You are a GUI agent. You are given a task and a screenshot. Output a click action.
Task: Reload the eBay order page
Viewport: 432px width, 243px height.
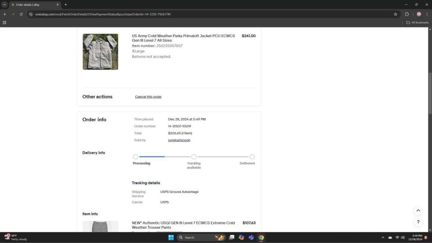(x=21, y=14)
